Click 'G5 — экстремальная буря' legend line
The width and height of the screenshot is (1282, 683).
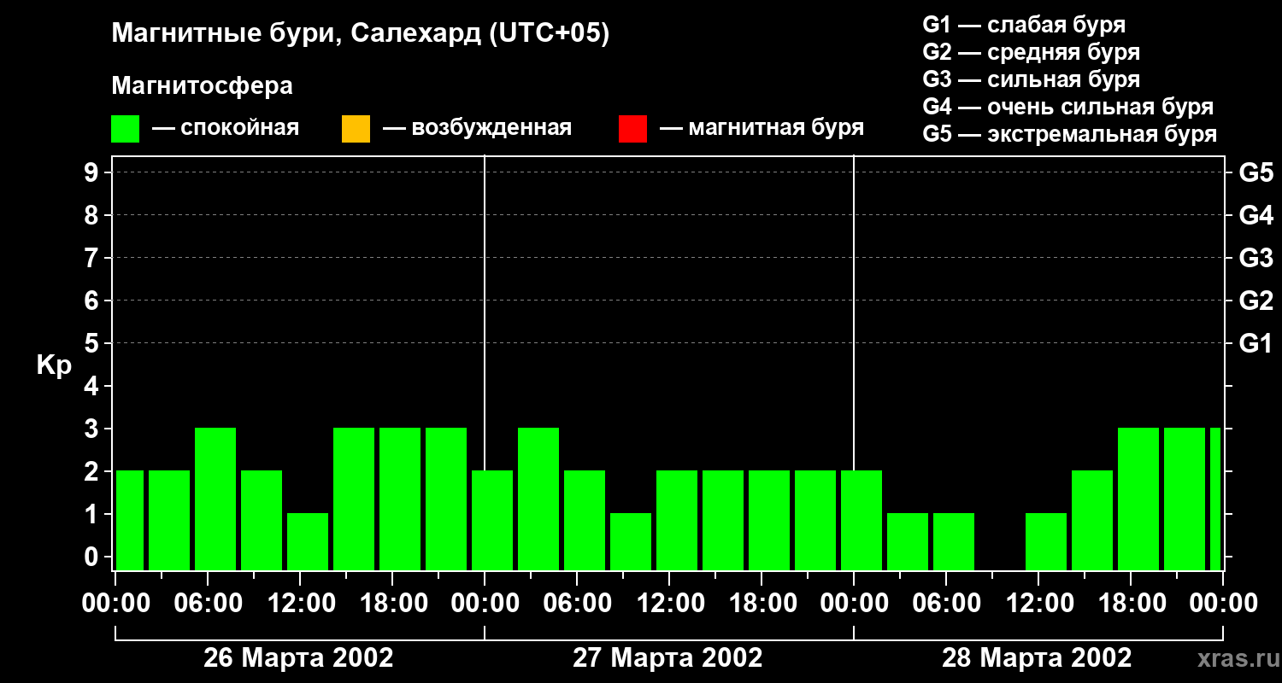pos(1070,134)
